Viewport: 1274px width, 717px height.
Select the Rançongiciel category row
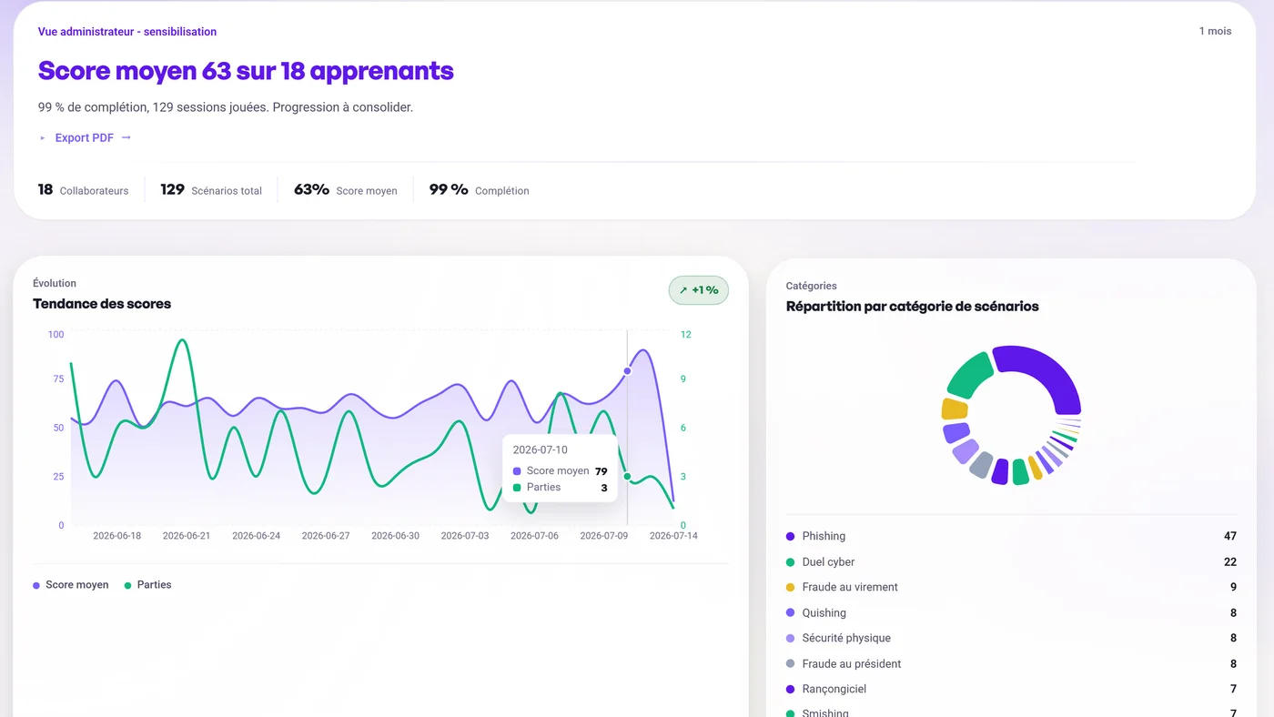(1011, 690)
